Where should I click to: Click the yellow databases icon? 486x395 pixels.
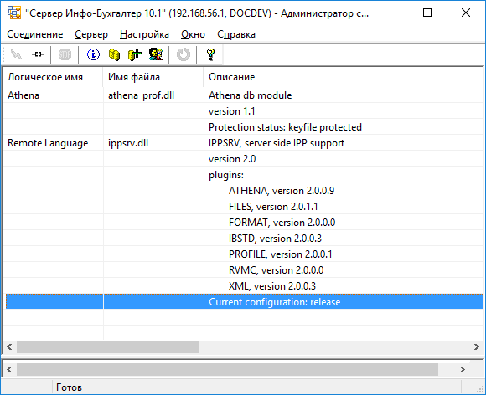[x=114, y=54]
